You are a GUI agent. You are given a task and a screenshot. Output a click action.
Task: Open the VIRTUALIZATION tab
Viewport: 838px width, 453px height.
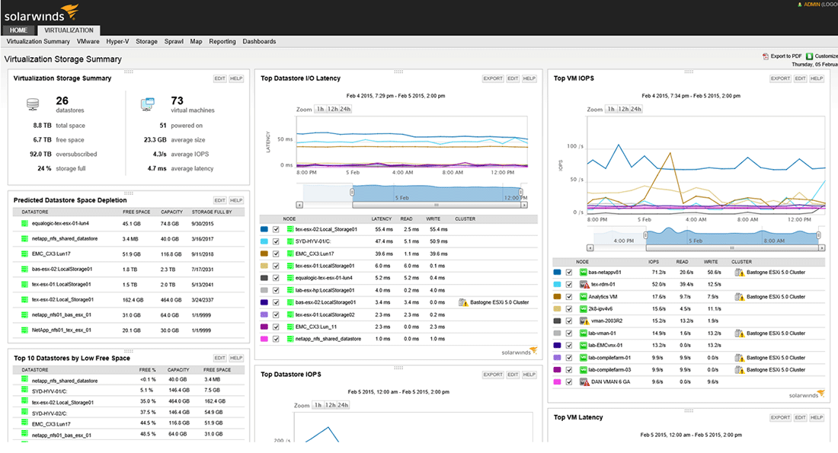pos(69,30)
